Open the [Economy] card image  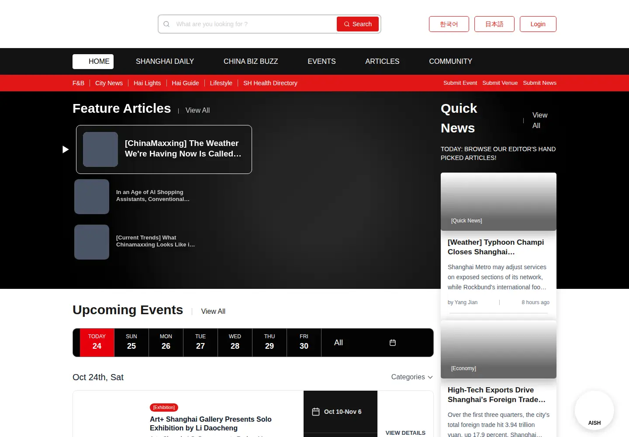pyautogui.click(x=498, y=349)
